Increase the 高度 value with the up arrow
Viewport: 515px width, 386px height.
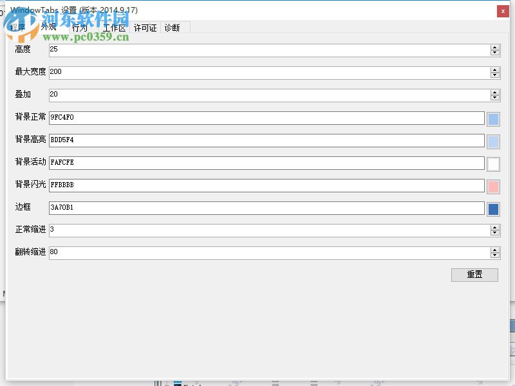pos(495,47)
